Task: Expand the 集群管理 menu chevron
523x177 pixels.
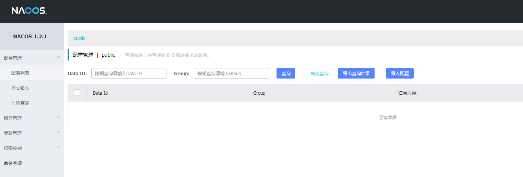Action: 58,132
